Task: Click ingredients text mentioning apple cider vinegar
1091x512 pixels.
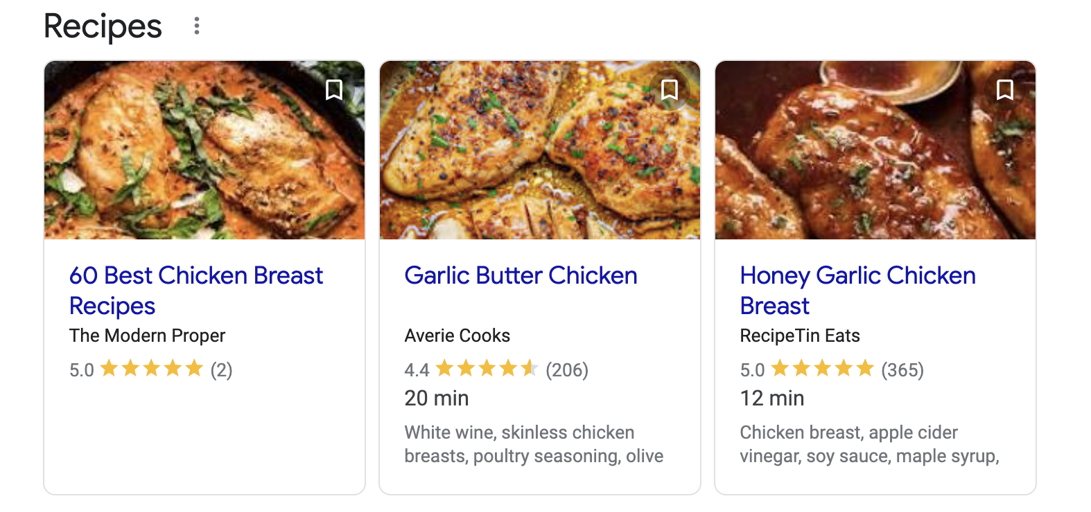Action: point(869,444)
